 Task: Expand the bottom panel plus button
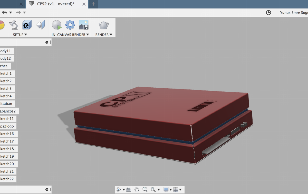47,190
